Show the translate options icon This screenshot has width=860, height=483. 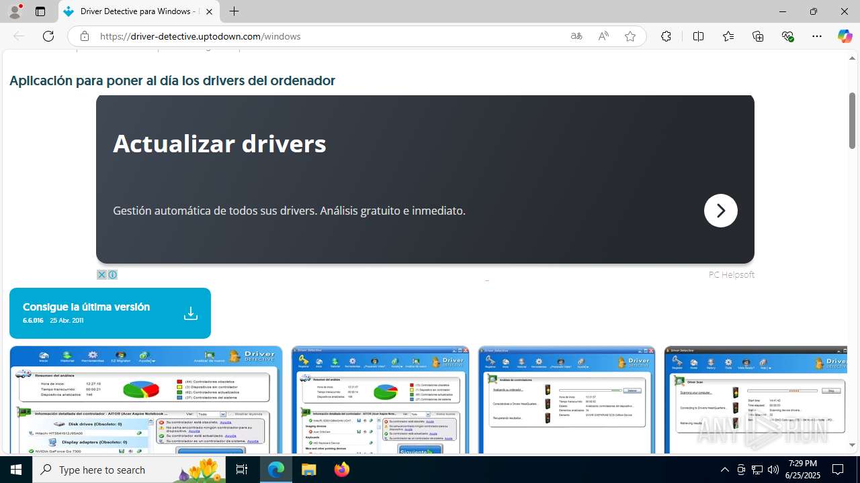[x=576, y=36]
